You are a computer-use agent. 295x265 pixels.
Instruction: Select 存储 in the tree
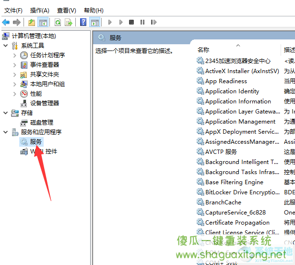(27, 113)
